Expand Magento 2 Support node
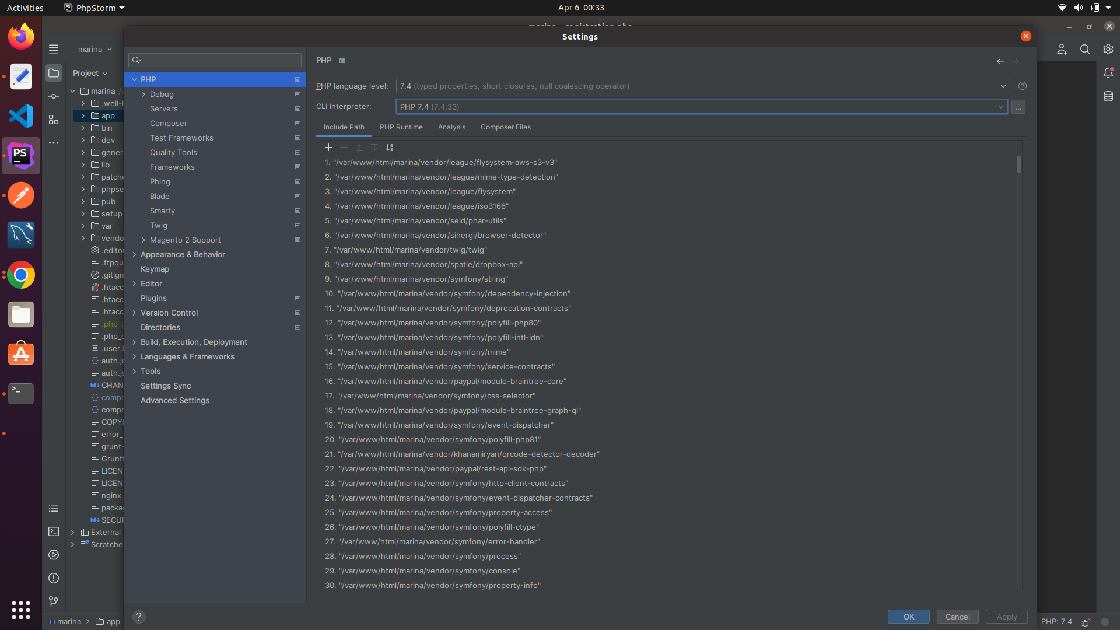This screenshot has width=1120, height=630. pyautogui.click(x=143, y=240)
